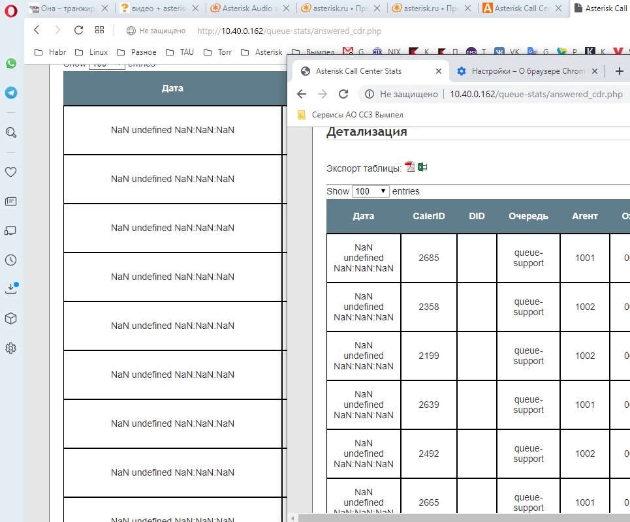630x522 pixels.
Task: Open Opera speed dial grid icon
Action: (x=99, y=31)
